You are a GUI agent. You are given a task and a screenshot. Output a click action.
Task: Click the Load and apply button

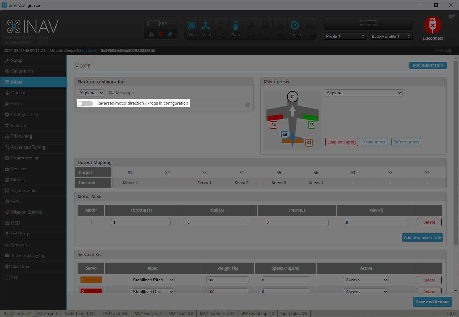[x=341, y=142]
